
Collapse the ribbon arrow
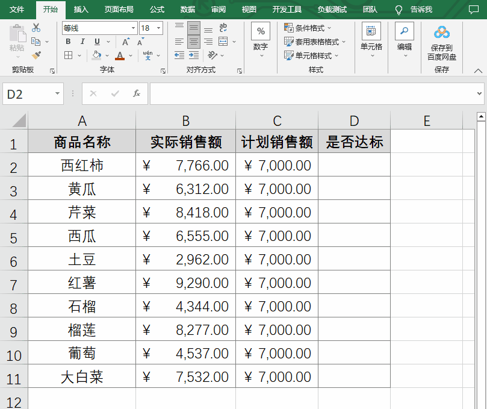click(x=479, y=71)
